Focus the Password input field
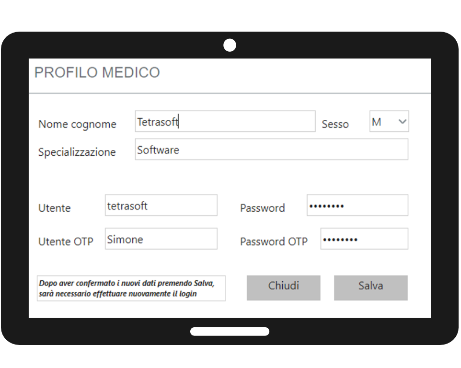Screen dimensions: 461x368 357,205
